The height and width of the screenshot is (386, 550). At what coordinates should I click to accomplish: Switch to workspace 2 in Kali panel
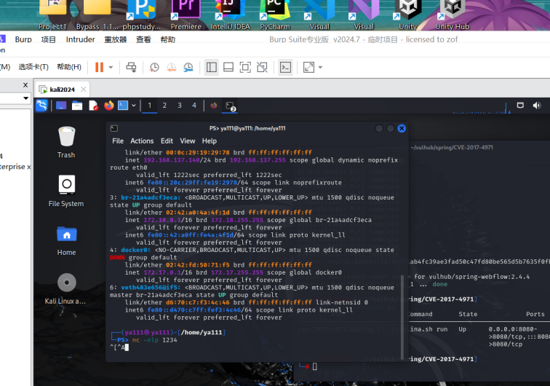164,106
